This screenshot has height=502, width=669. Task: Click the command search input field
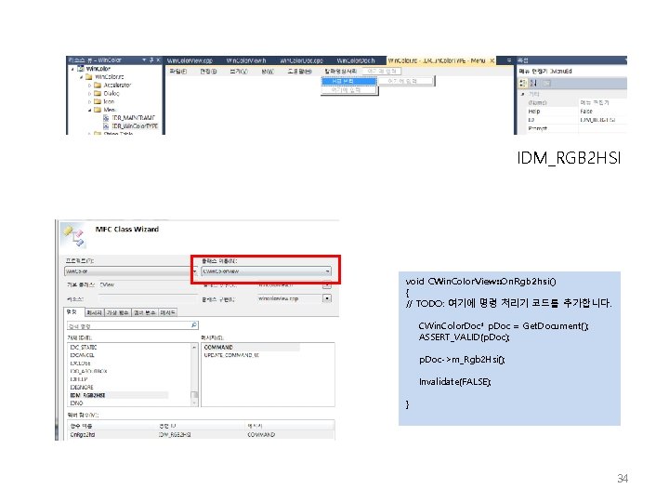(x=128, y=326)
